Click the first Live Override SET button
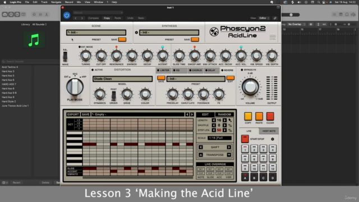The height and width of the screenshot is (202, 359). [x=201, y=169]
